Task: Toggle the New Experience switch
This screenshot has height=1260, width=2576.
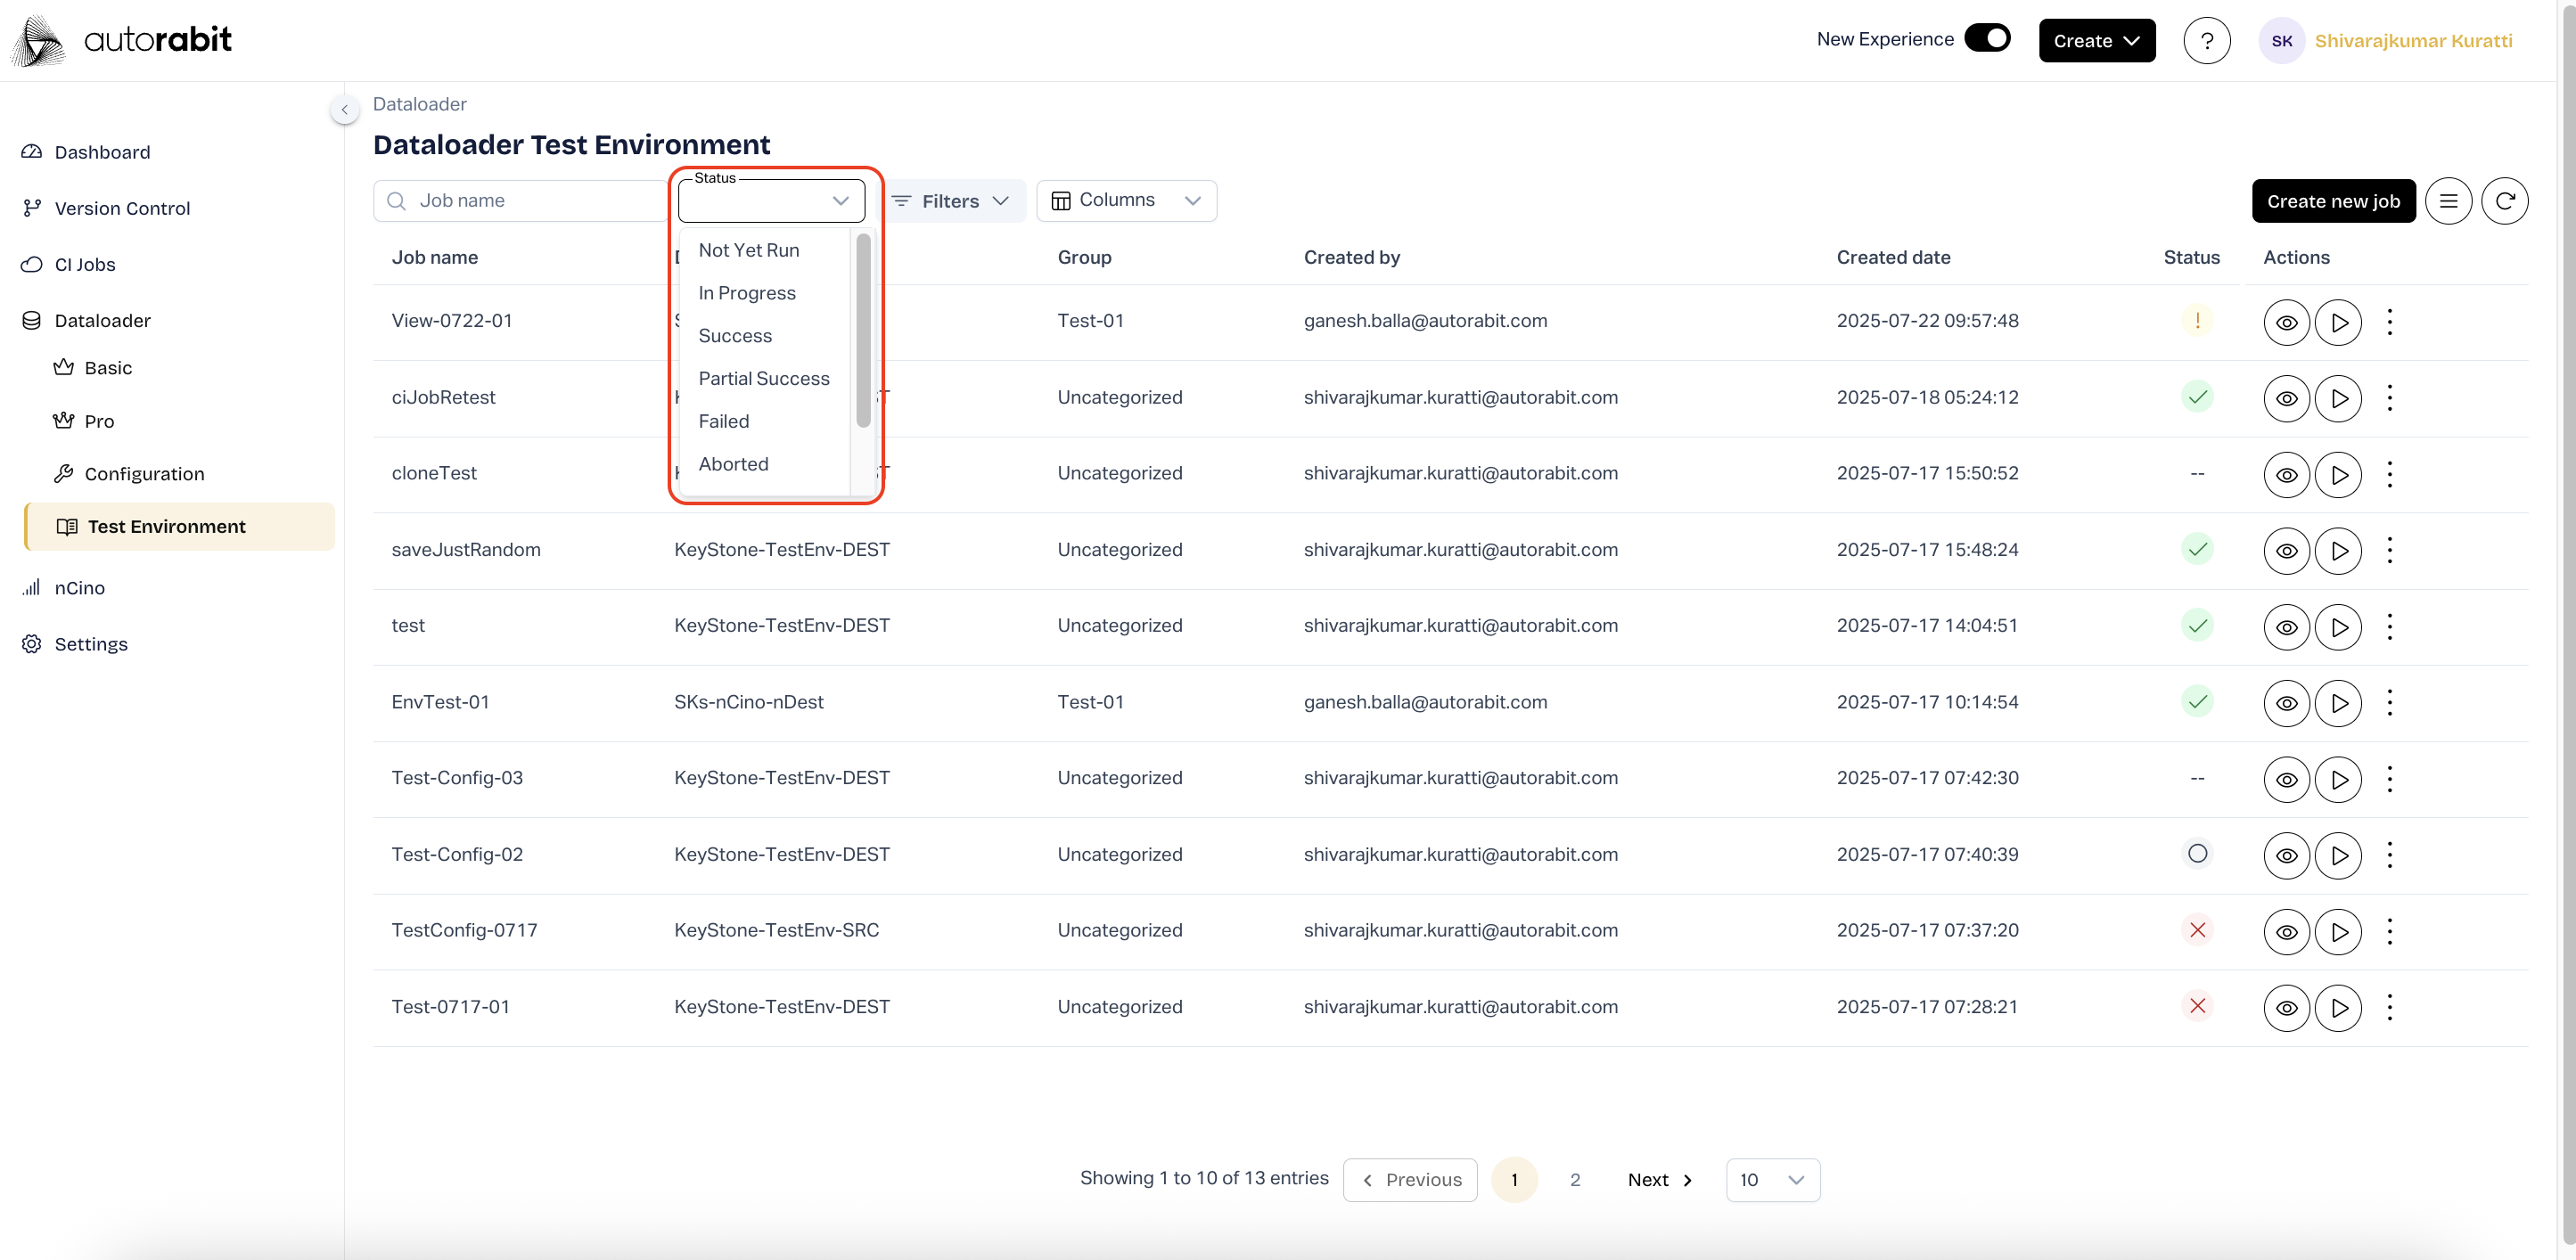Action: tap(1986, 38)
